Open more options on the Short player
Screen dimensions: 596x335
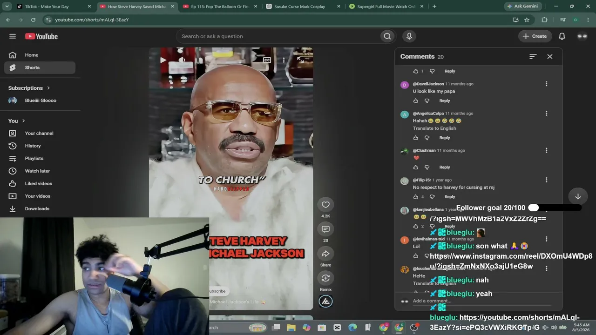click(284, 60)
